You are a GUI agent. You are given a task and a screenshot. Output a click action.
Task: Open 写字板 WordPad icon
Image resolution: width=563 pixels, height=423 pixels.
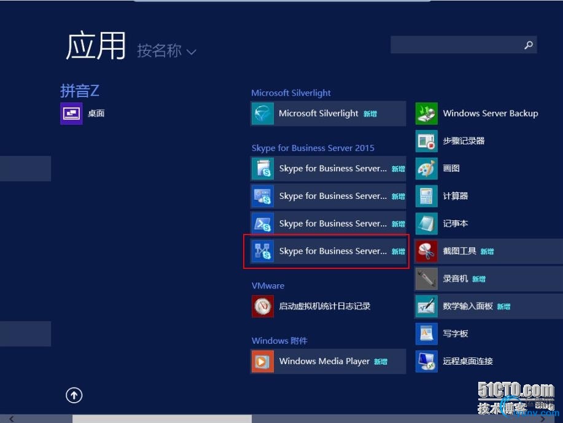(427, 334)
